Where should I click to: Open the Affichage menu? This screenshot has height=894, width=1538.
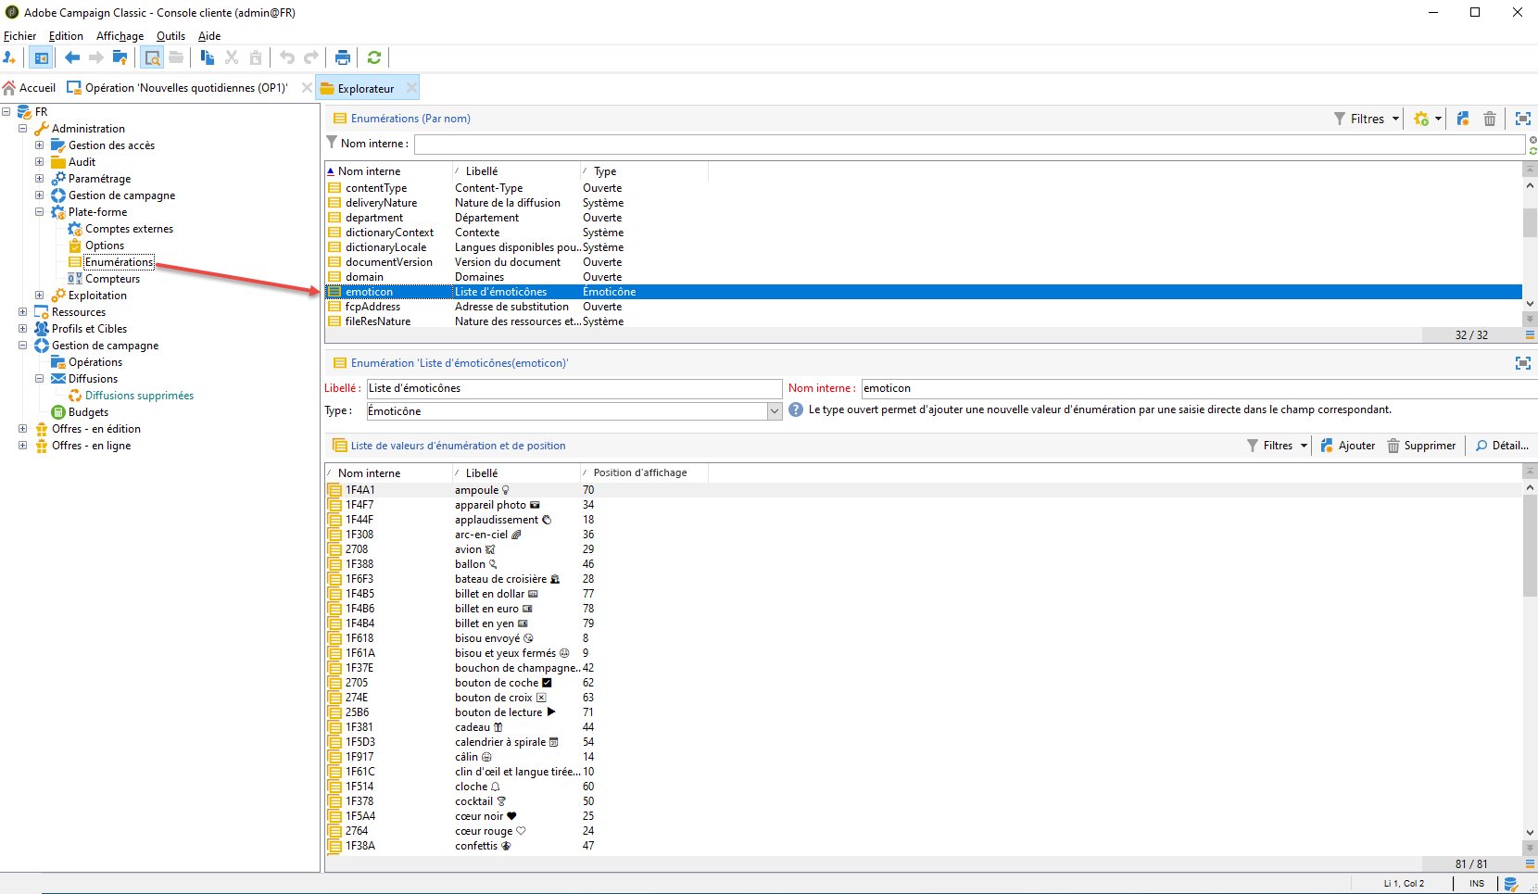point(120,36)
